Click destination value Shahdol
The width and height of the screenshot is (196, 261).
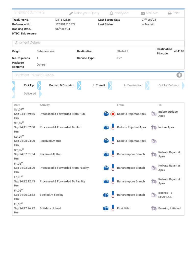click(123, 51)
